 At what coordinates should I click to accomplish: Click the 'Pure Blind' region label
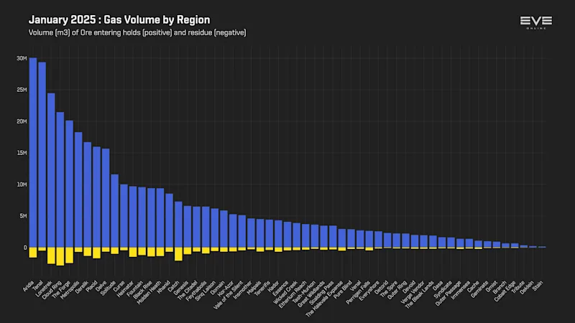coord(343,289)
